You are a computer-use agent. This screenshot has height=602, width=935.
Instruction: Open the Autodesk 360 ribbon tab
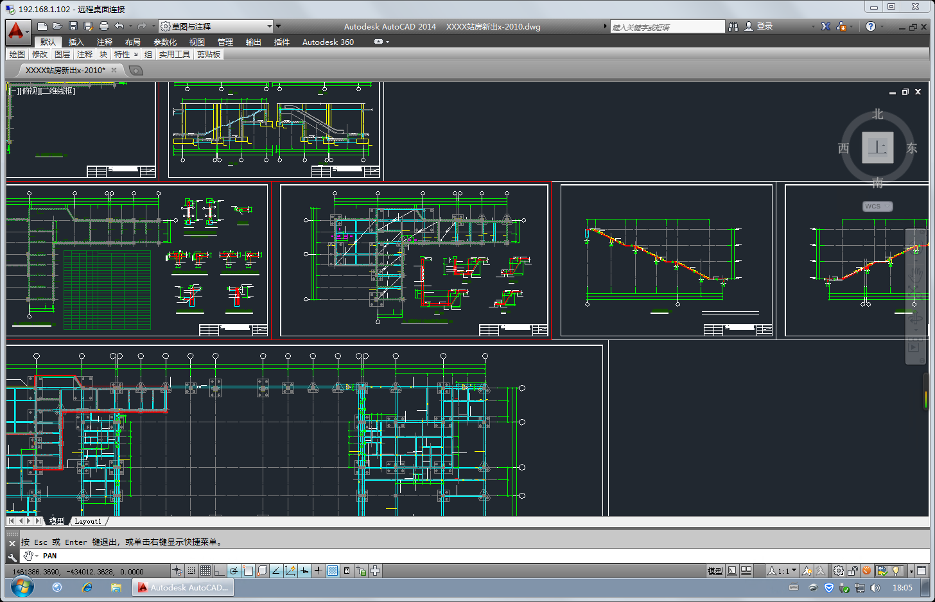tap(328, 42)
